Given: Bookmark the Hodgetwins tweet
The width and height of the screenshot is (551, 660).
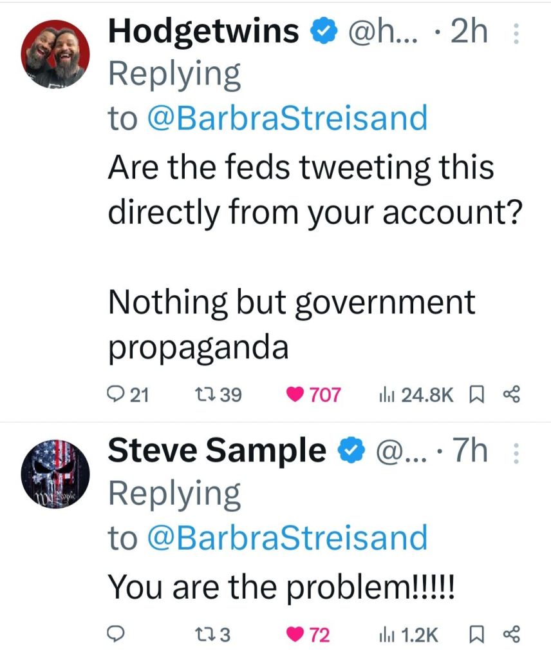Looking at the screenshot, I should coord(477,394).
